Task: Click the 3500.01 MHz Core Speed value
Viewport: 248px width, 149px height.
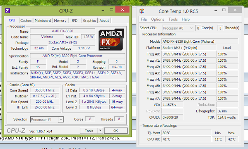Action: (45, 90)
